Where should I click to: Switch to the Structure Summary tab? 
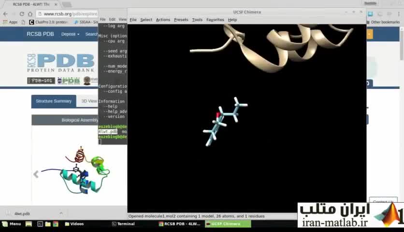(54, 101)
